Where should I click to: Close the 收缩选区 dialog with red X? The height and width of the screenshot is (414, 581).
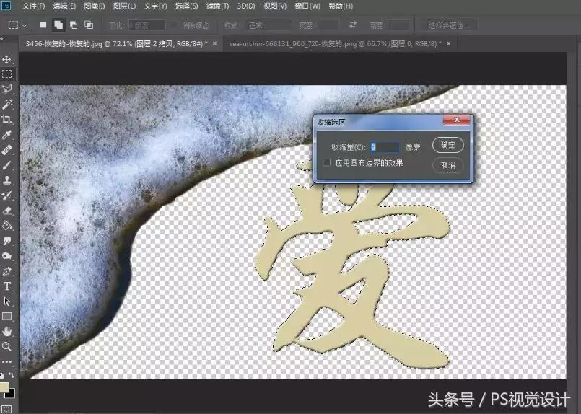coord(457,120)
